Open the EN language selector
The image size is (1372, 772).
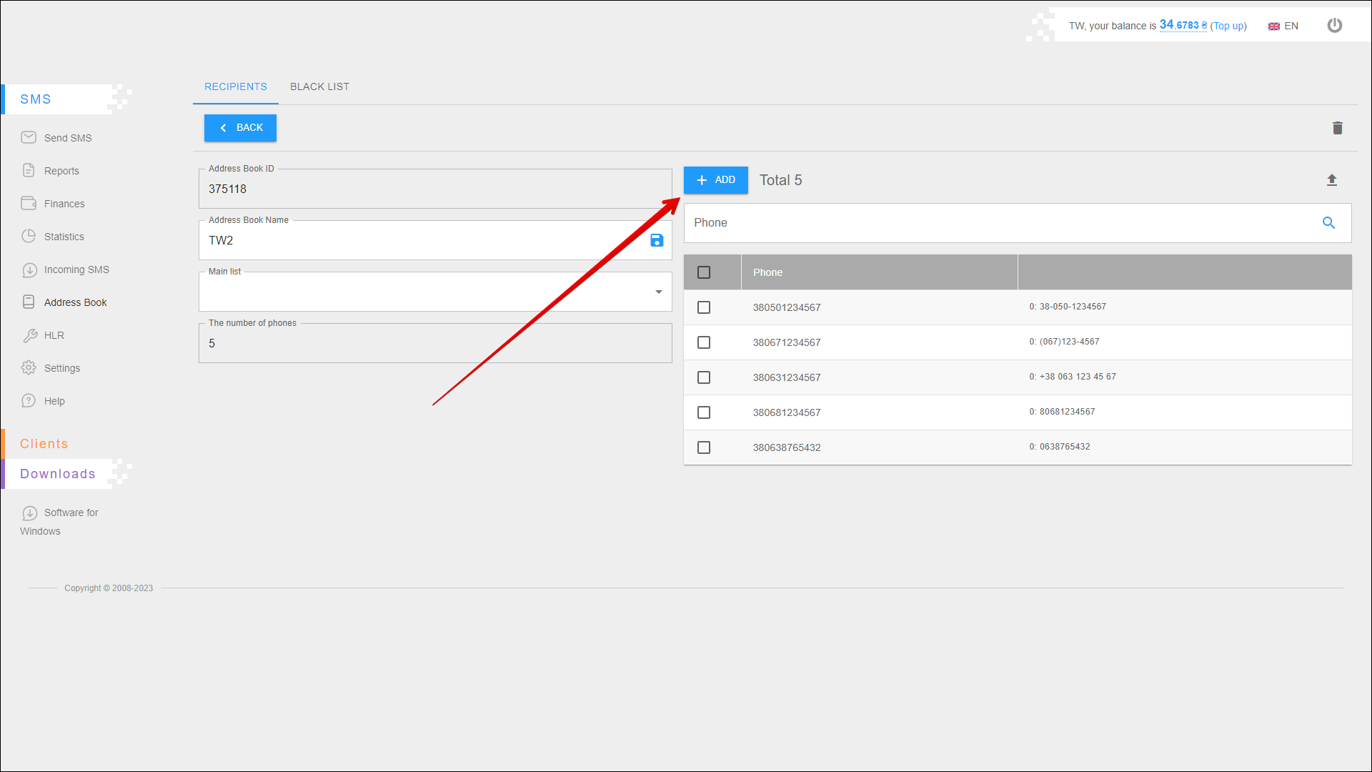pos(1283,26)
